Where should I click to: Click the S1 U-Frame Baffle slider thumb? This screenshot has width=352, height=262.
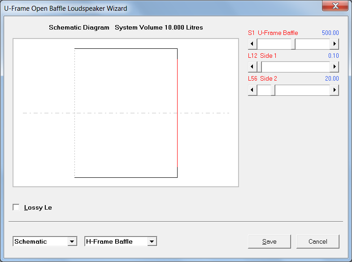293,44
